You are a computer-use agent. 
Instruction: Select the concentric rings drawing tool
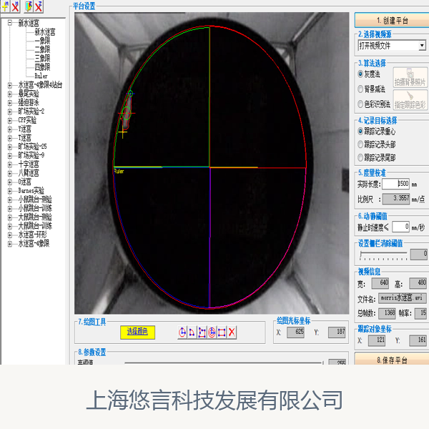212,332
